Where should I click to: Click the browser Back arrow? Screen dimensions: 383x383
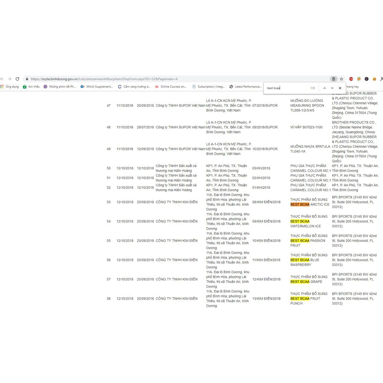[2, 79]
